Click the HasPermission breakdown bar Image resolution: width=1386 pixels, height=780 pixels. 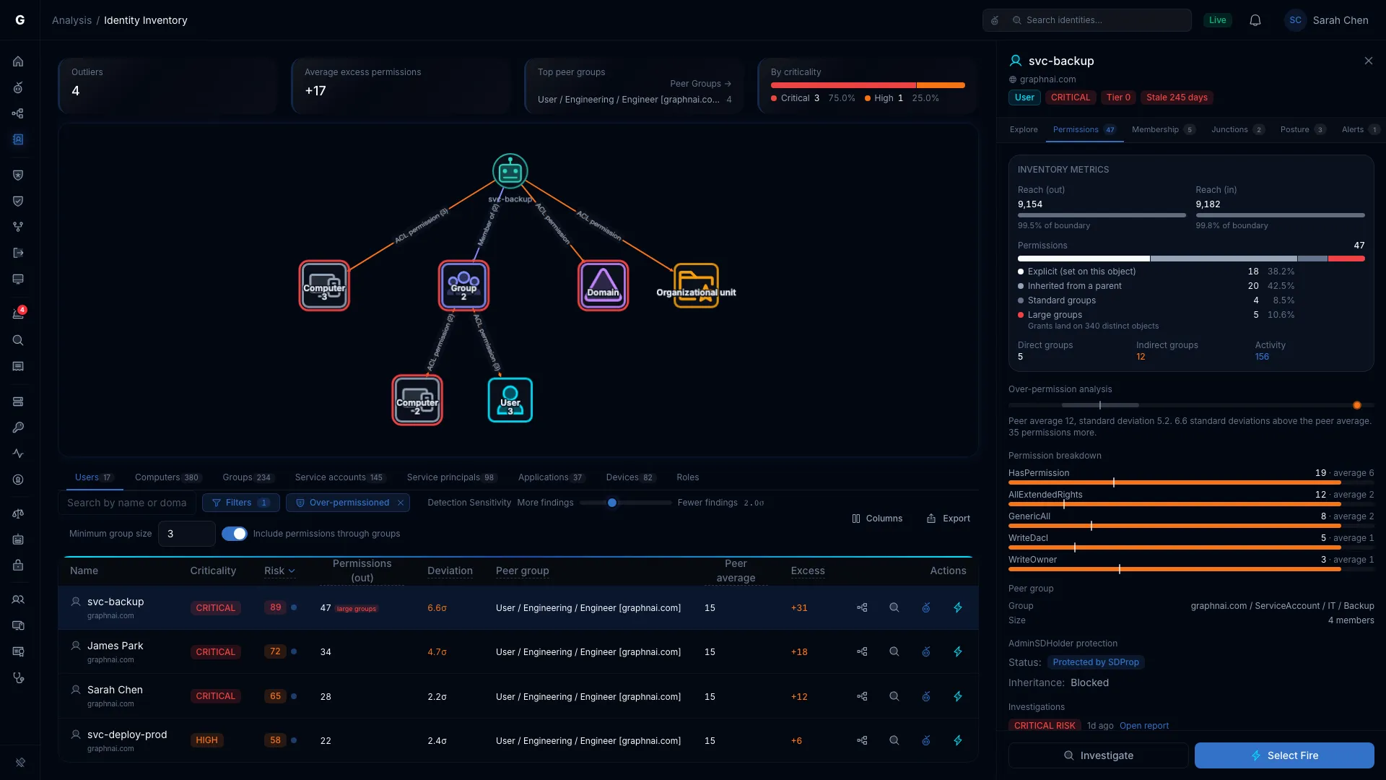[1191, 482]
